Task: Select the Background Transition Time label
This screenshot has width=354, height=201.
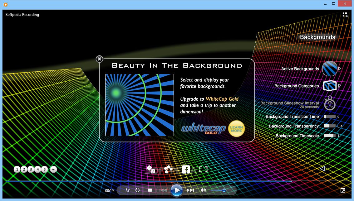Action: 292,117
